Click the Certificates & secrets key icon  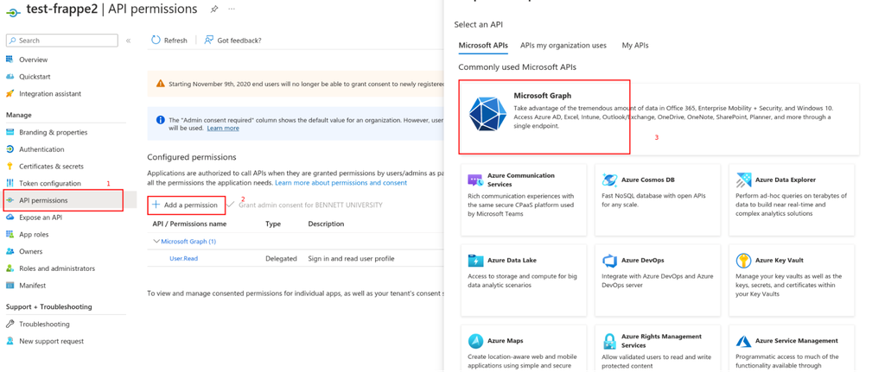tap(10, 167)
